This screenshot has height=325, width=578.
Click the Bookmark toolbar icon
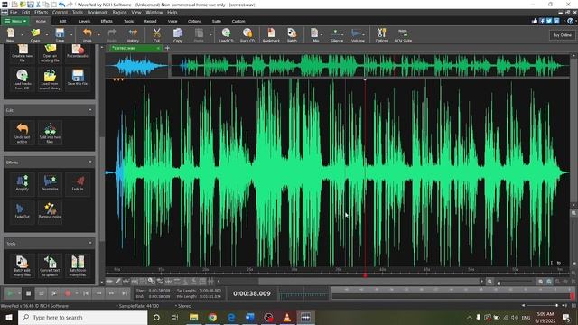271,35
